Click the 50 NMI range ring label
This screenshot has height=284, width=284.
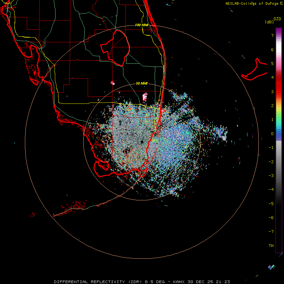click(x=142, y=83)
